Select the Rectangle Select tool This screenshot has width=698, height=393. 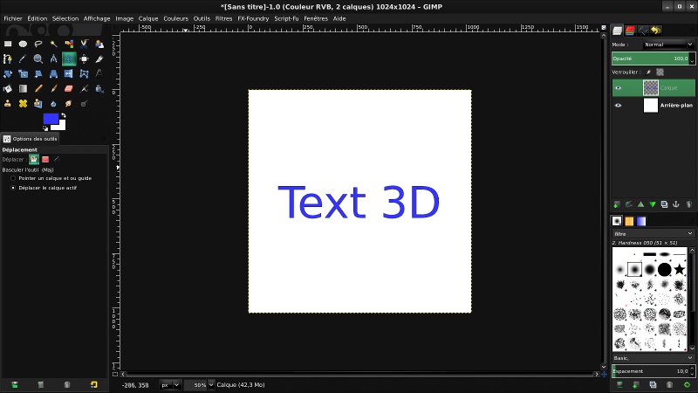(x=8, y=44)
